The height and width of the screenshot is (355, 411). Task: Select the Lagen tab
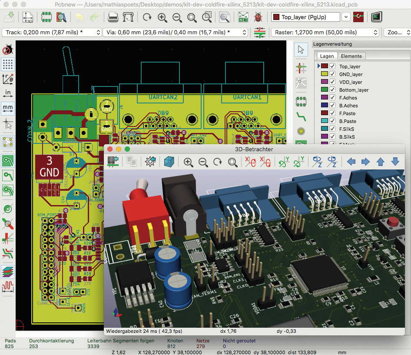[x=327, y=56]
